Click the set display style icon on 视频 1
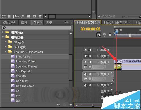The image size is (141, 110). (x=85, y=67)
